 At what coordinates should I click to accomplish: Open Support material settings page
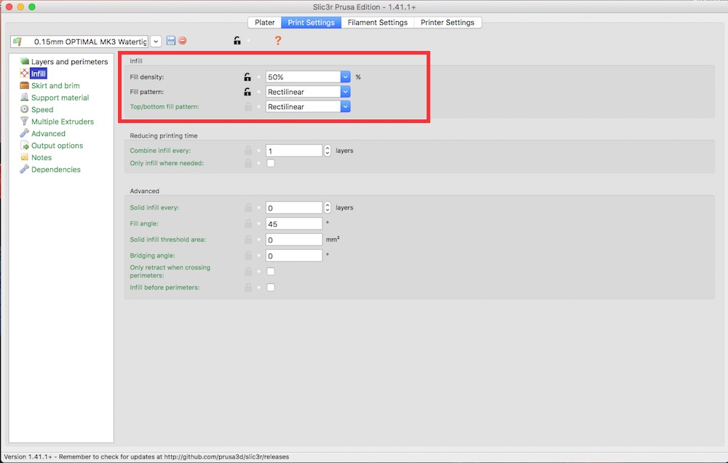[x=60, y=98]
